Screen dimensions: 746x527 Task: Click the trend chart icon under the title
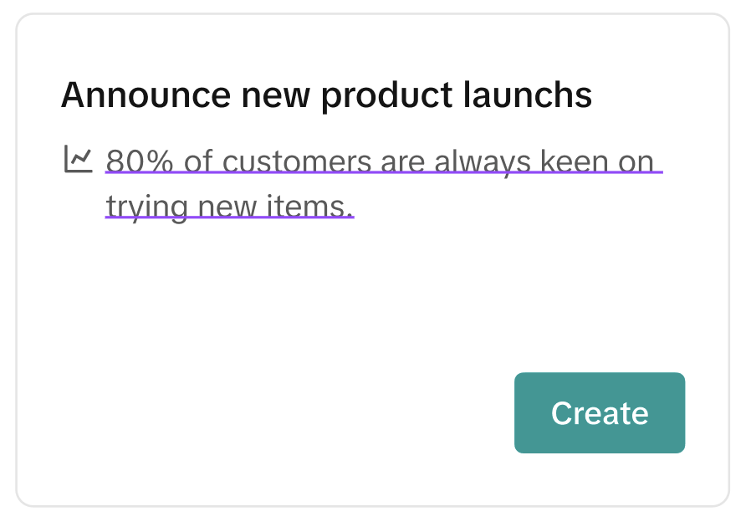click(x=78, y=159)
